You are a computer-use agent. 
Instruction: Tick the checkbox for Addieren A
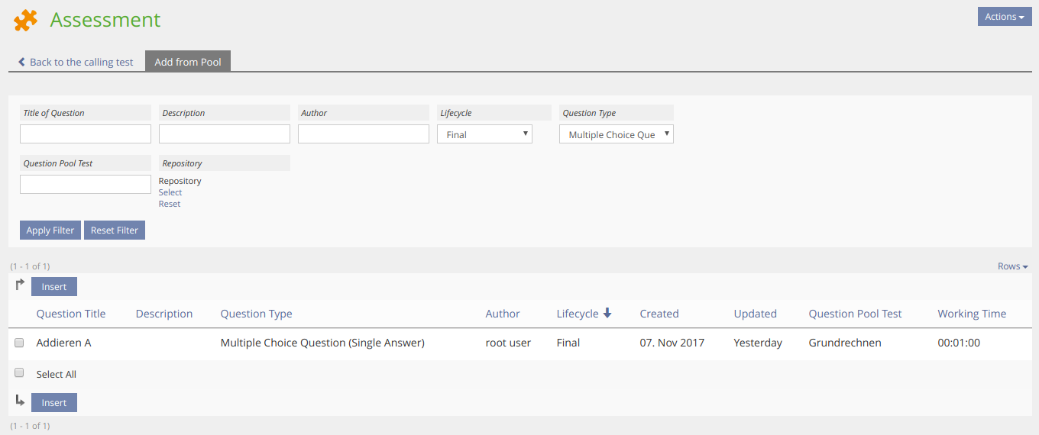click(x=20, y=343)
